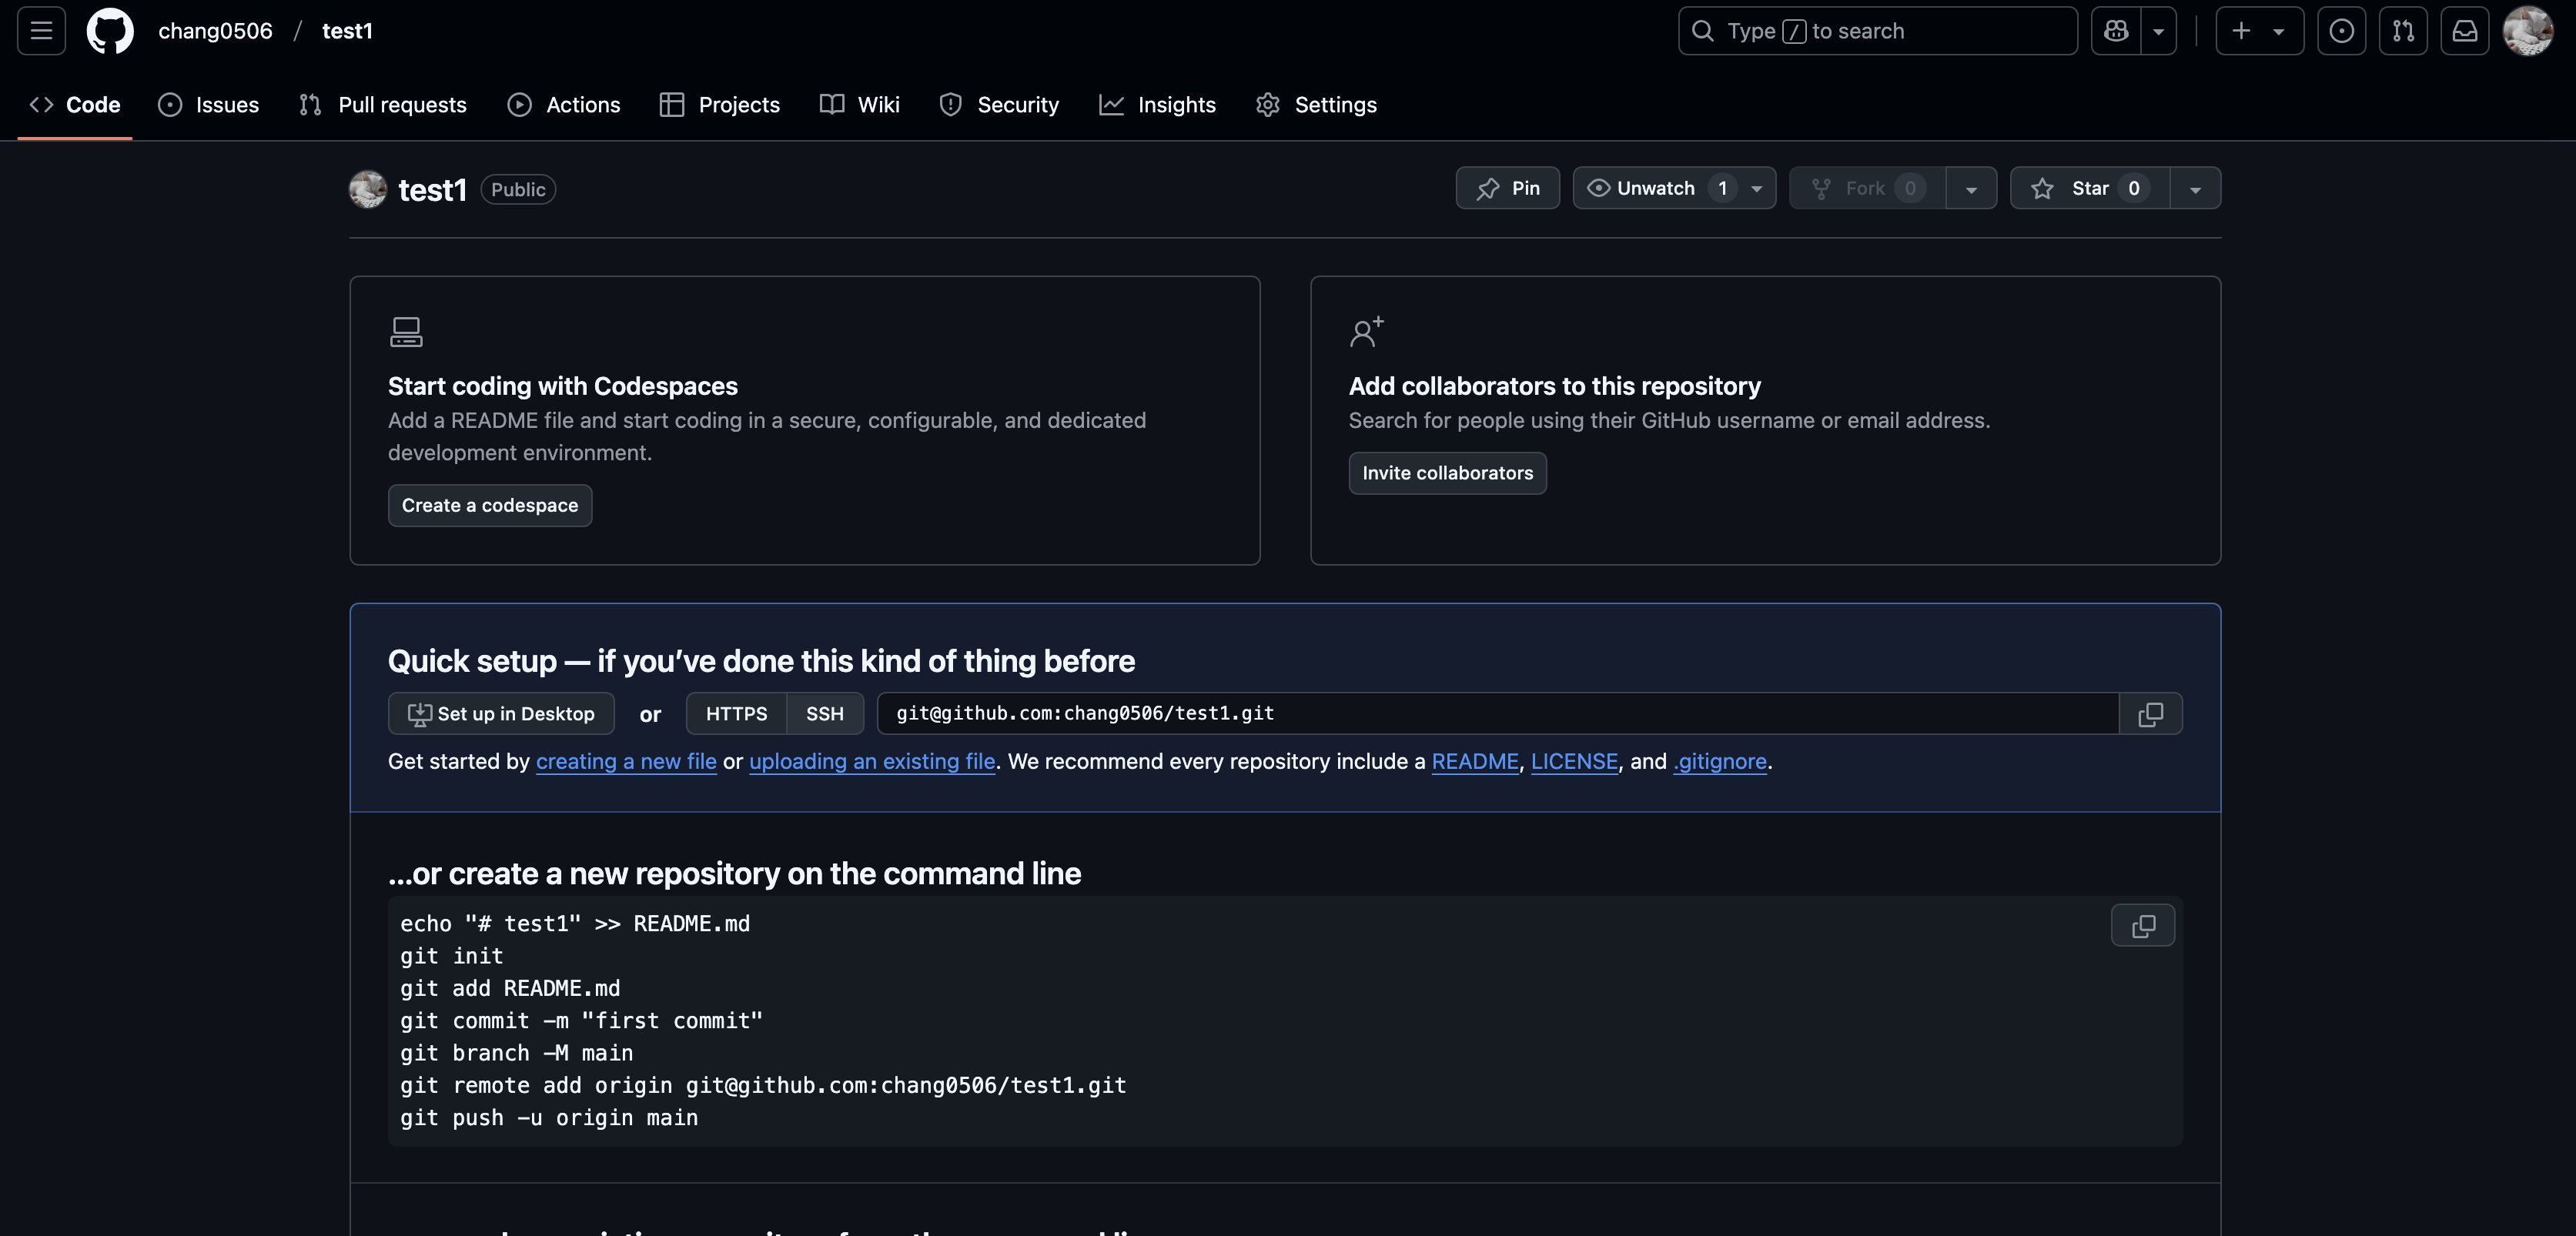This screenshot has height=1236, width=2576.
Task: Copy the command line setup code
Action: coord(2142,926)
